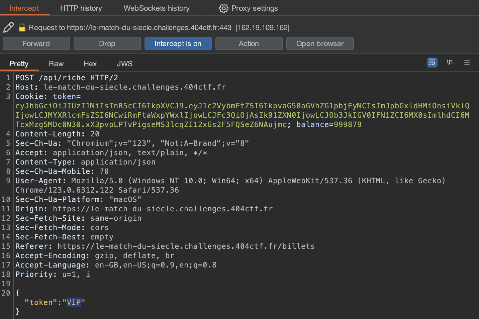Open the editor hamburger options menu
479x319 pixels.
(x=467, y=63)
